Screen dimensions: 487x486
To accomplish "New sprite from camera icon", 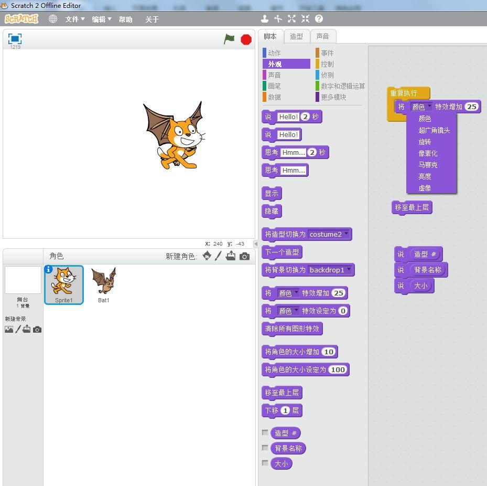I will click(244, 256).
